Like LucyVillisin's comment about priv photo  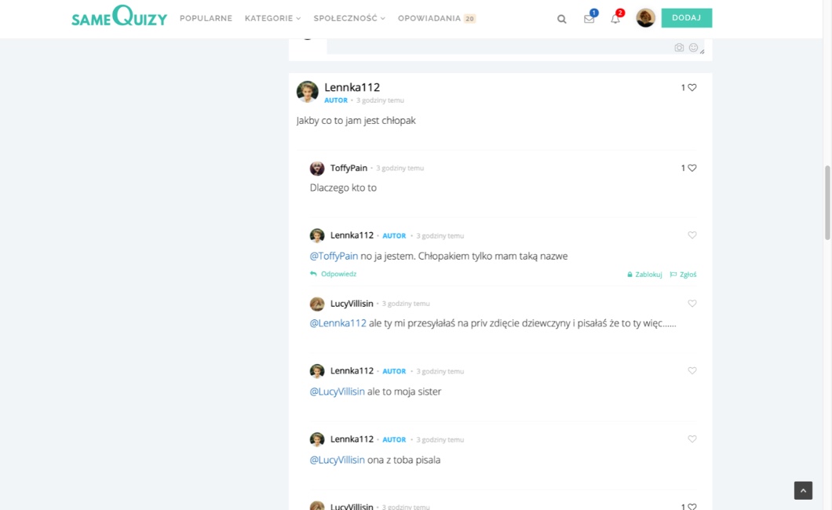692,304
